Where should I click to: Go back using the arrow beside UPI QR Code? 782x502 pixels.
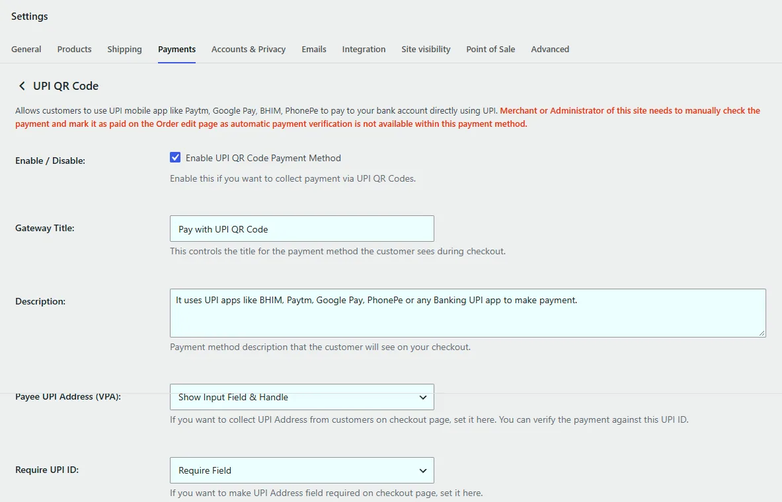click(22, 86)
